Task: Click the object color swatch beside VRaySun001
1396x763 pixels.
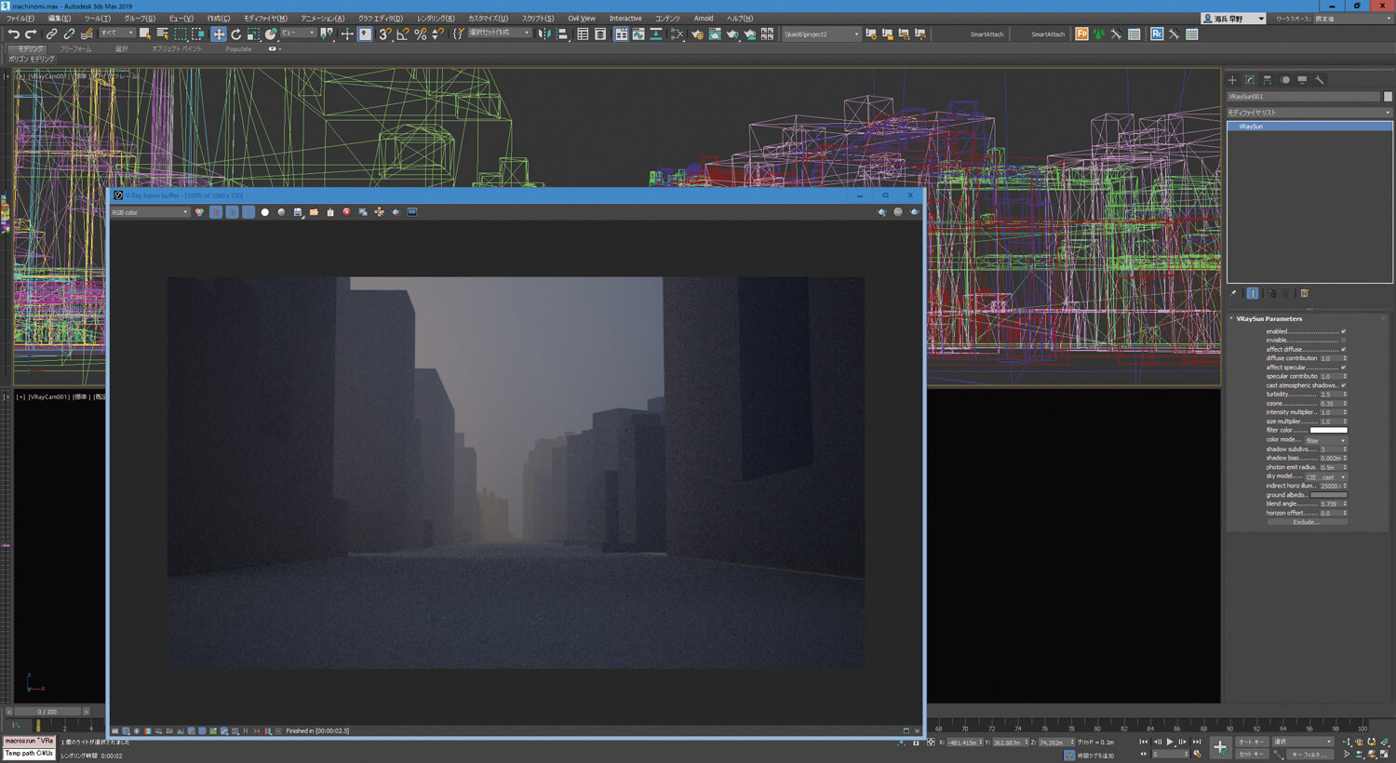Action: coord(1388,97)
